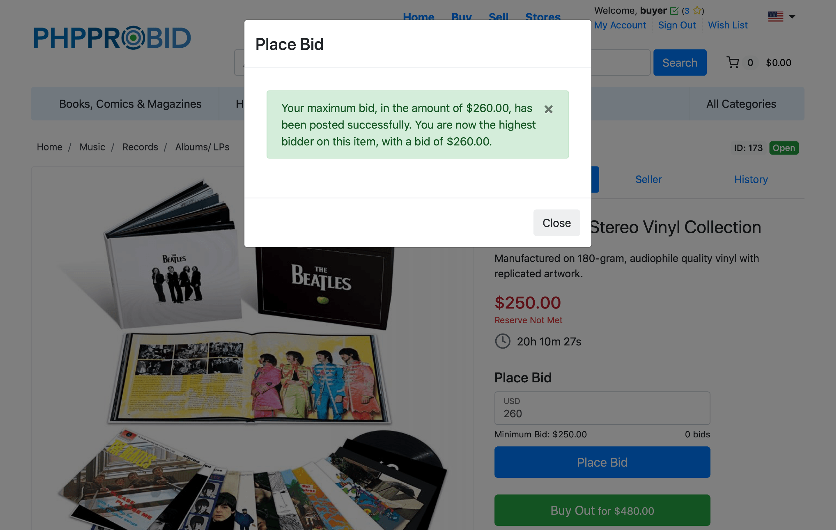Open Books, Comics & Magazines category
The image size is (836, 530).
(x=130, y=104)
